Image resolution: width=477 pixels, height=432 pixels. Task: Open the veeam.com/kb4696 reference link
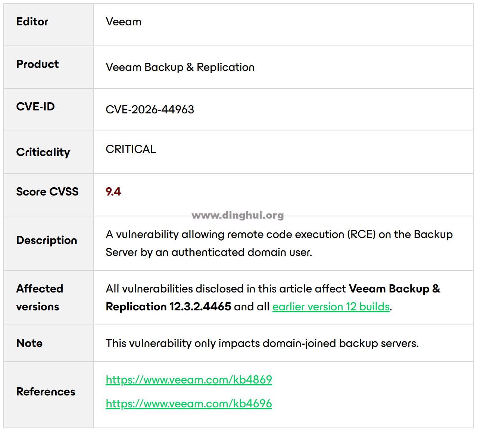point(189,404)
